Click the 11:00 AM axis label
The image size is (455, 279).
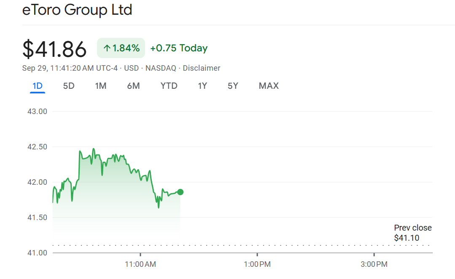pos(140,264)
